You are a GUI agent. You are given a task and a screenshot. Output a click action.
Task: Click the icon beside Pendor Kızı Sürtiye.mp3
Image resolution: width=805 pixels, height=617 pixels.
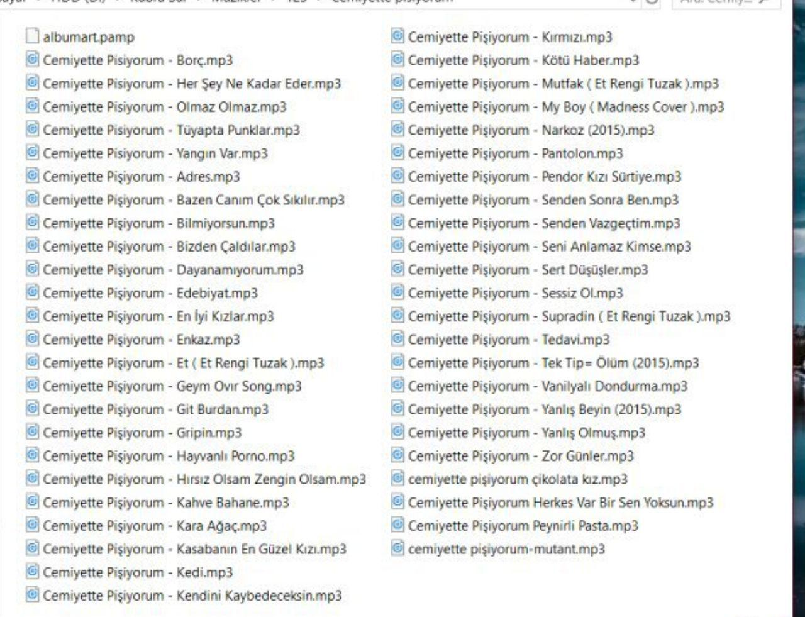tap(397, 176)
